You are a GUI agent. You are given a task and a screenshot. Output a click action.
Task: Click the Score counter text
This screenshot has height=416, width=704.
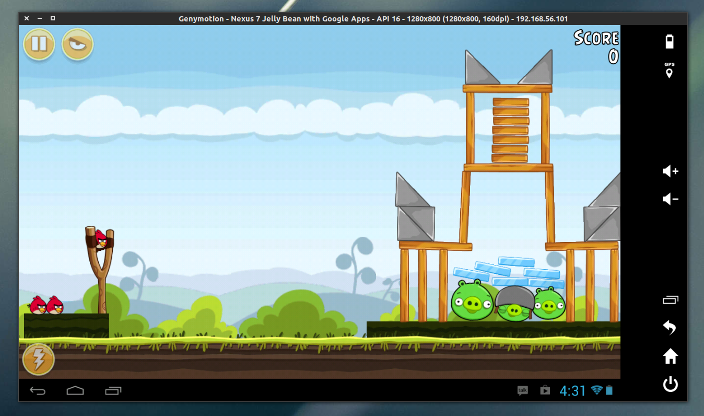pos(596,47)
